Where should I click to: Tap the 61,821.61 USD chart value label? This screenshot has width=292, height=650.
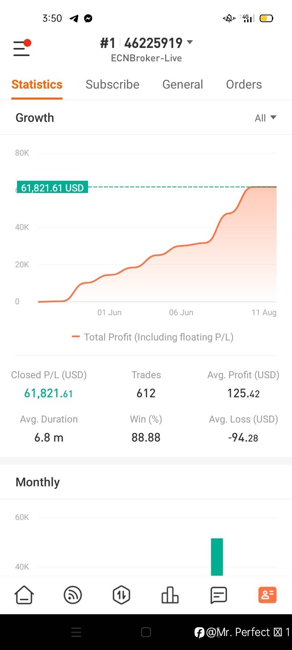pos(52,188)
